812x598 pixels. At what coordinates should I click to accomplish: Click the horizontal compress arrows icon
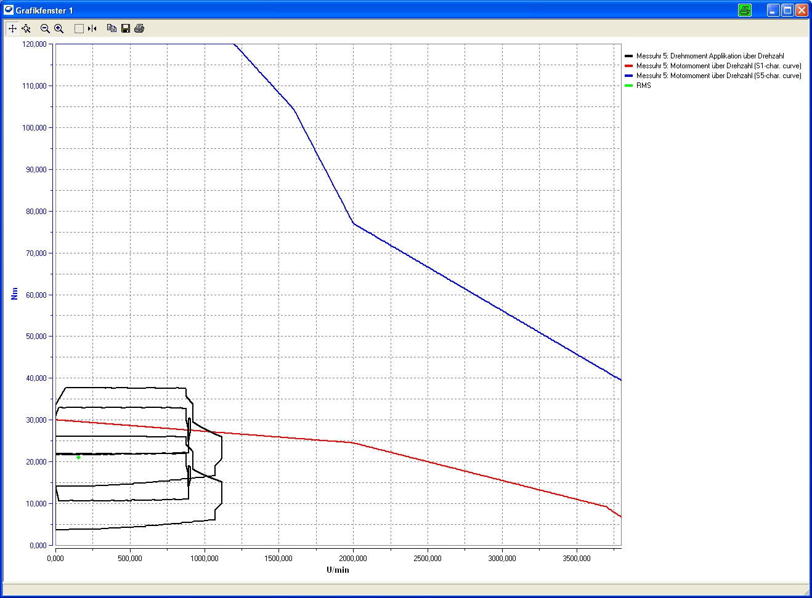click(92, 28)
